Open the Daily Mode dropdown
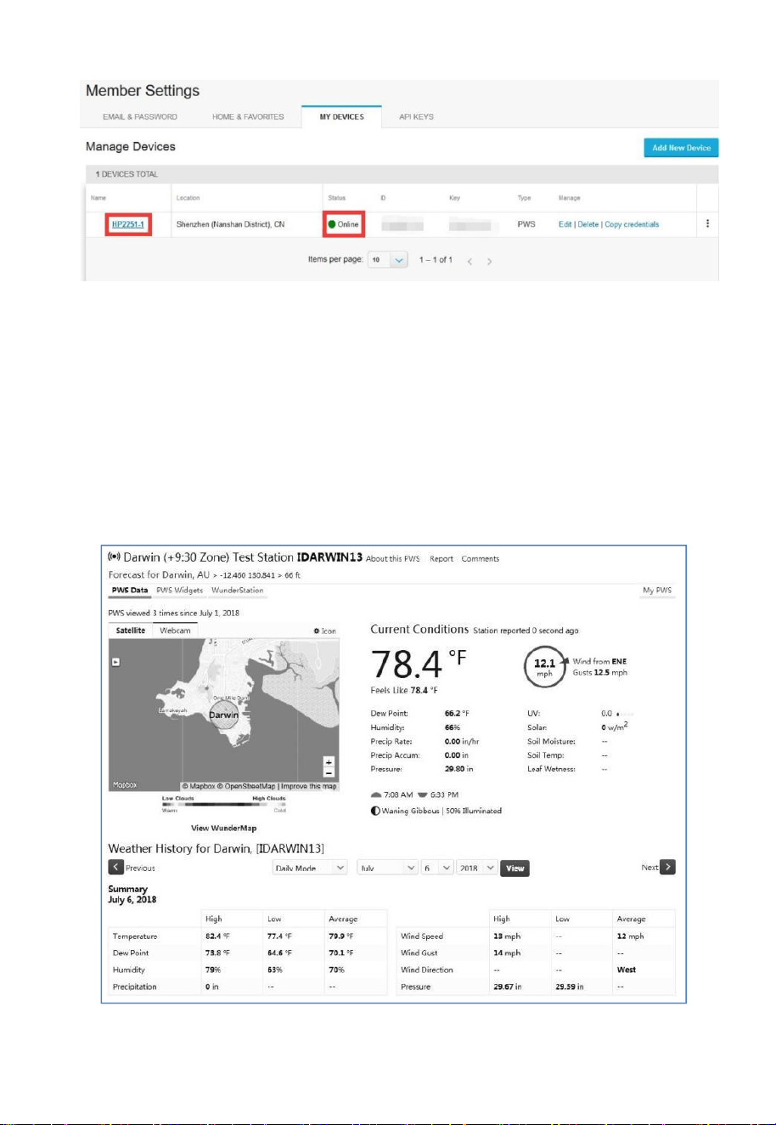The width and height of the screenshot is (776, 1125). tap(310, 868)
